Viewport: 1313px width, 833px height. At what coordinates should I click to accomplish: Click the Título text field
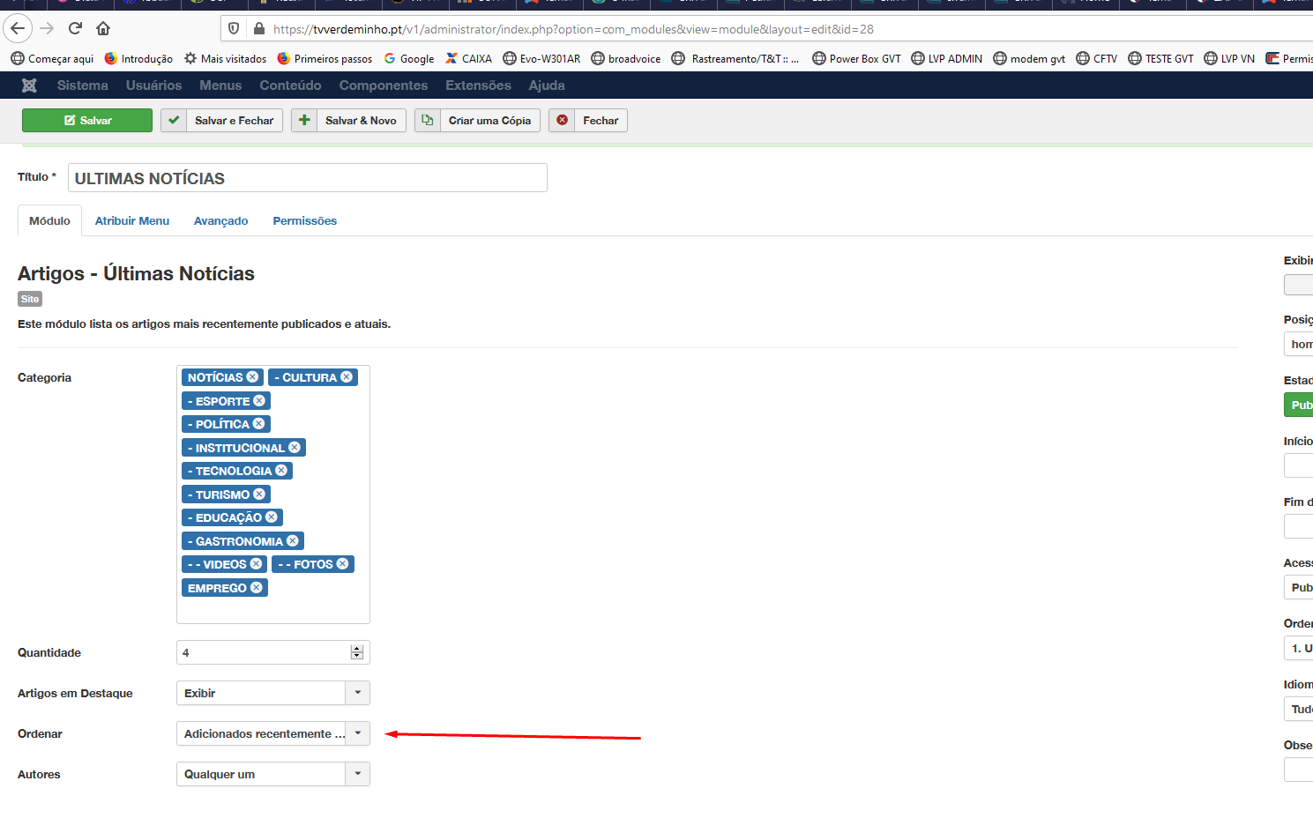click(308, 178)
